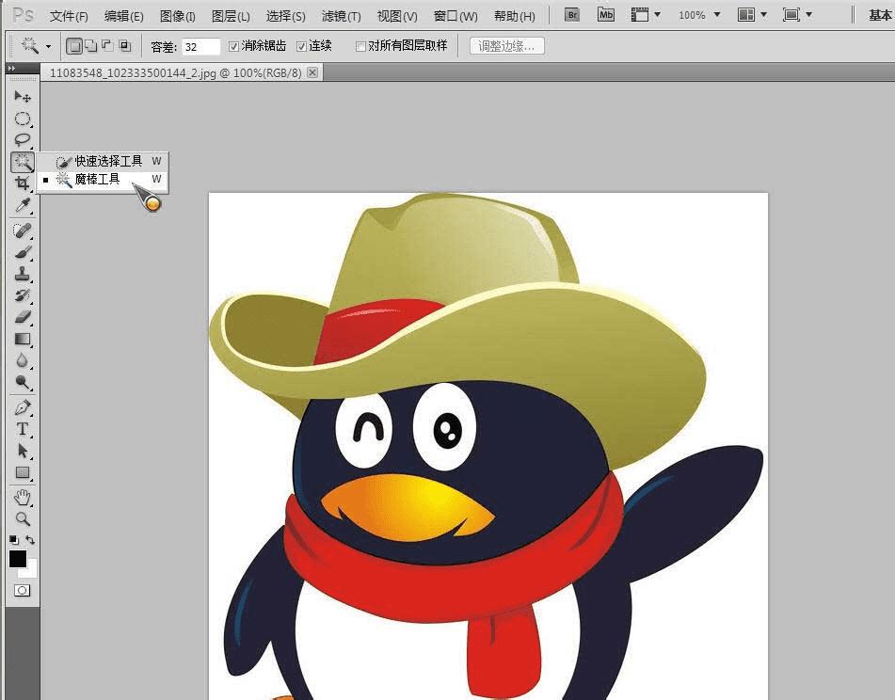Open the tool preset picker dropdown
This screenshot has width=895, height=700.
tap(35, 46)
